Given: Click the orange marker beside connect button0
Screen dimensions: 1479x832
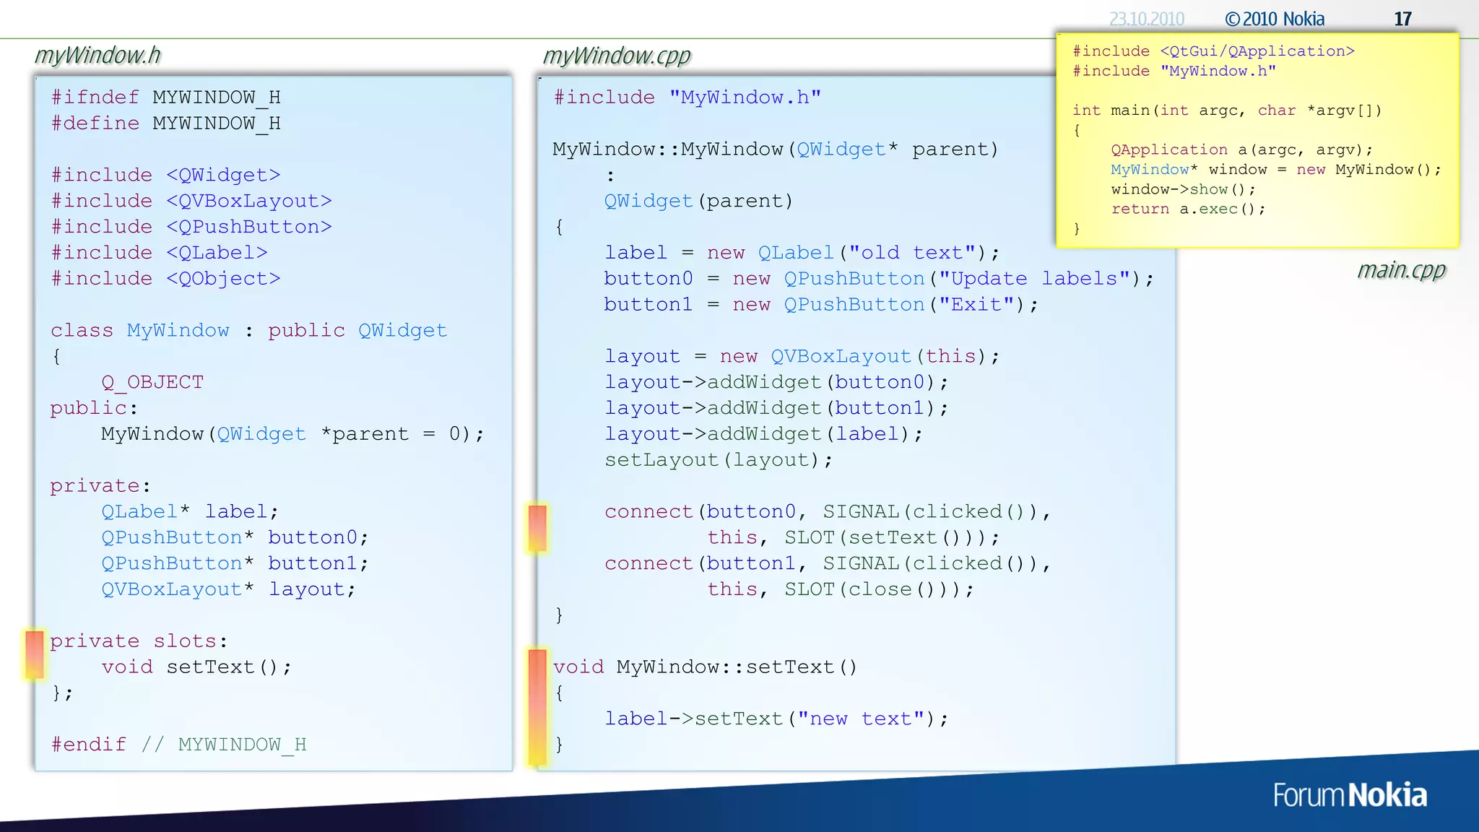Looking at the screenshot, I should tap(537, 528).
